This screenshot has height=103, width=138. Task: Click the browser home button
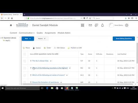pyautogui.click(x=12, y=18)
